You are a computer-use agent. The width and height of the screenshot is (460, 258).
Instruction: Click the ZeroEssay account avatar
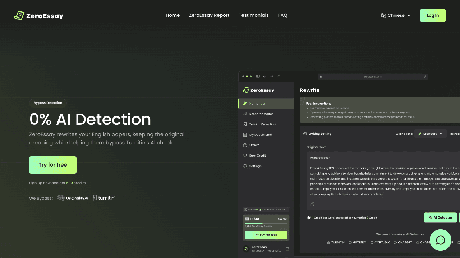pyautogui.click(x=246, y=249)
